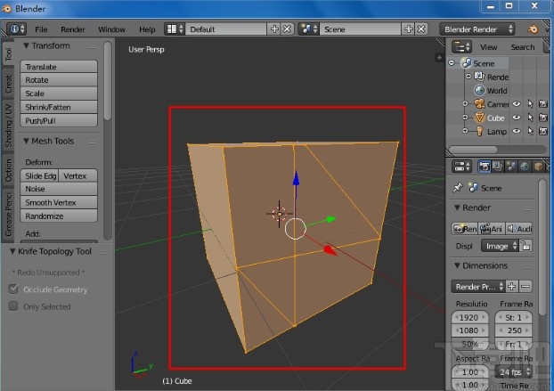554x391 pixels.
Task: Click the lock interface icon
Action: click(525, 246)
